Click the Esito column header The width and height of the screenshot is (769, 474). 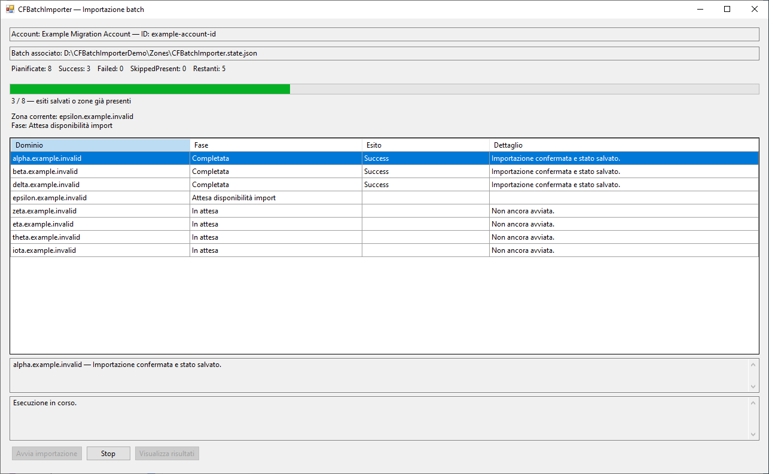click(x=425, y=145)
